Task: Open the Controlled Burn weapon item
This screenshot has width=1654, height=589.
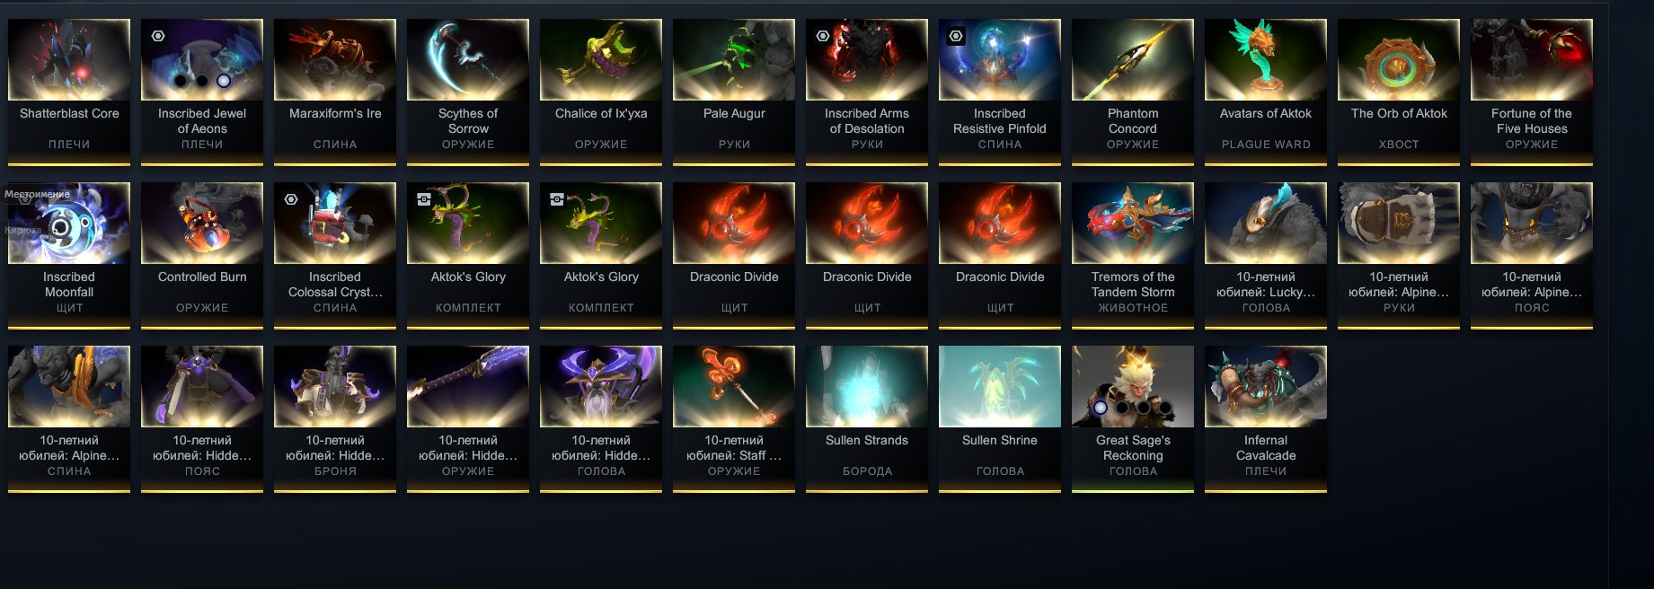Action: click(x=202, y=255)
